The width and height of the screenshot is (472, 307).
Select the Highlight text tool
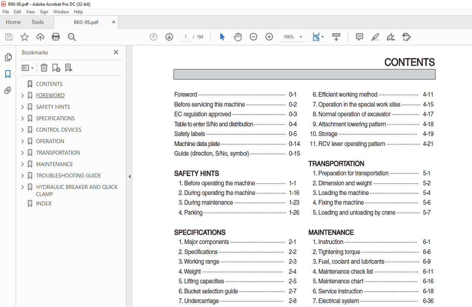click(375, 37)
